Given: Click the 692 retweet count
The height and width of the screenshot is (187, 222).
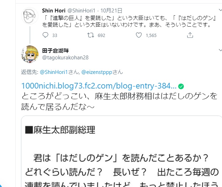Looking at the screenshot, I should point(101,35).
